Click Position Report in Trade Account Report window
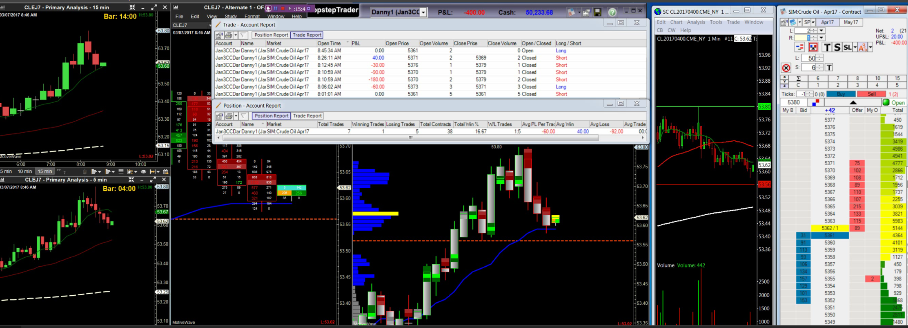This screenshot has width=908, height=328. coord(271,35)
